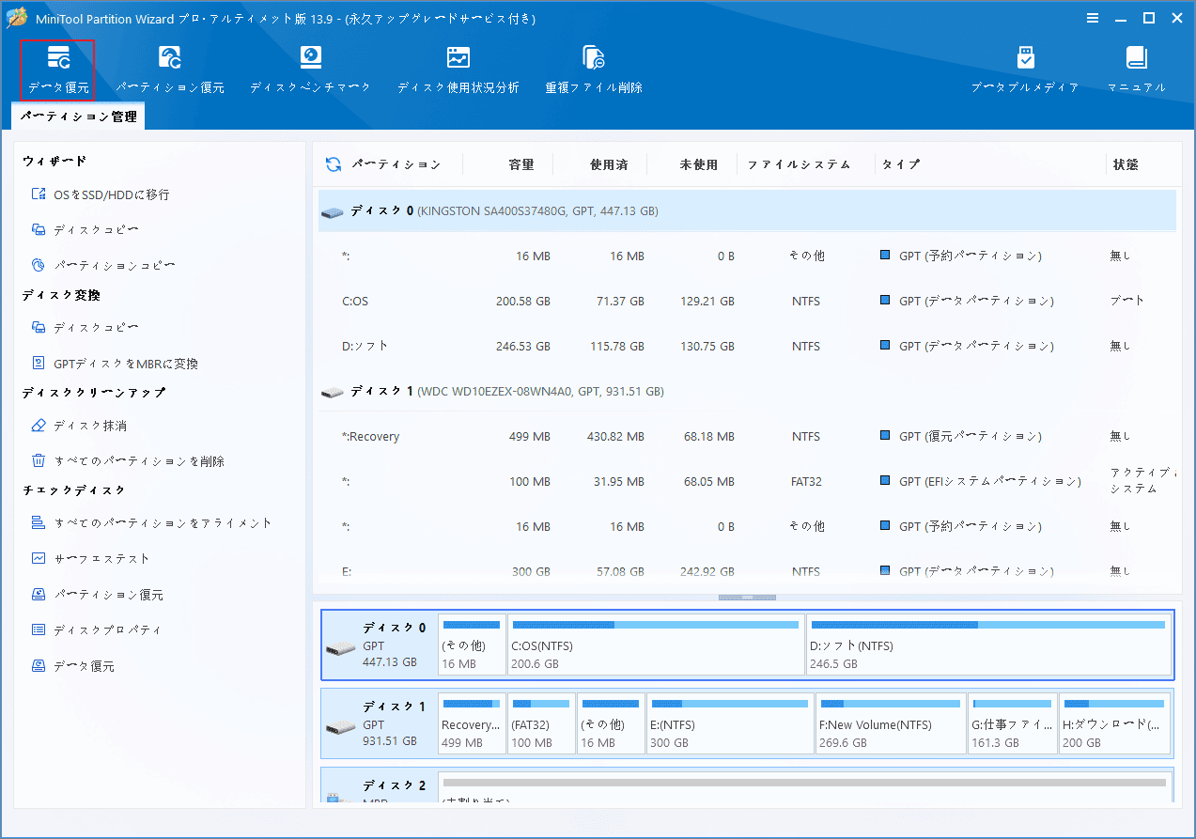Open ディスクプロパティ in sidebar
The height and width of the screenshot is (839, 1196).
(96, 629)
